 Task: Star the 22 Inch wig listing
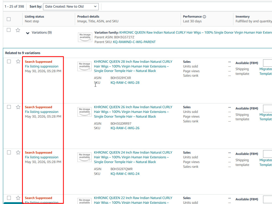tap(18, 198)
